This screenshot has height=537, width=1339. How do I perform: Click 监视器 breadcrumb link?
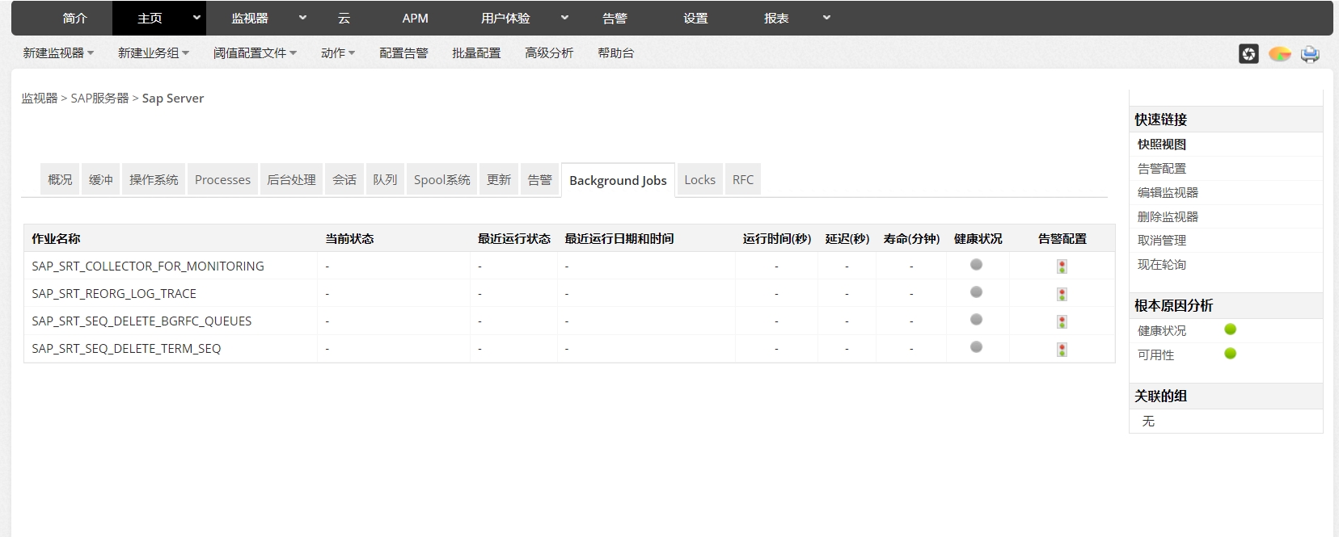pos(40,98)
